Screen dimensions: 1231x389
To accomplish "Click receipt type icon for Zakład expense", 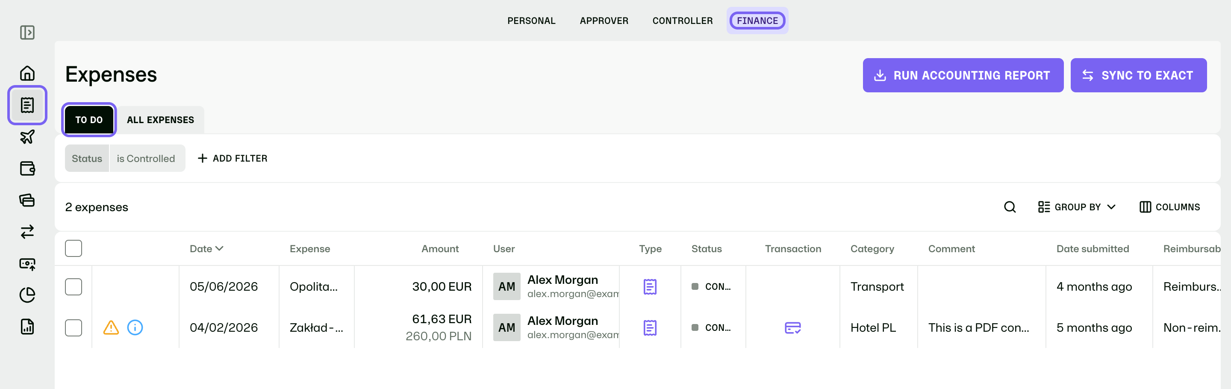I will [x=650, y=328].
